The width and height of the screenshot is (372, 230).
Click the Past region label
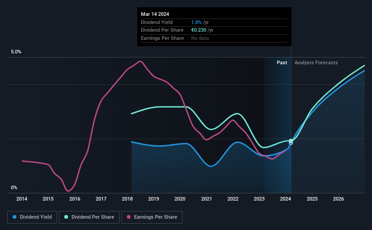(282, 62)
